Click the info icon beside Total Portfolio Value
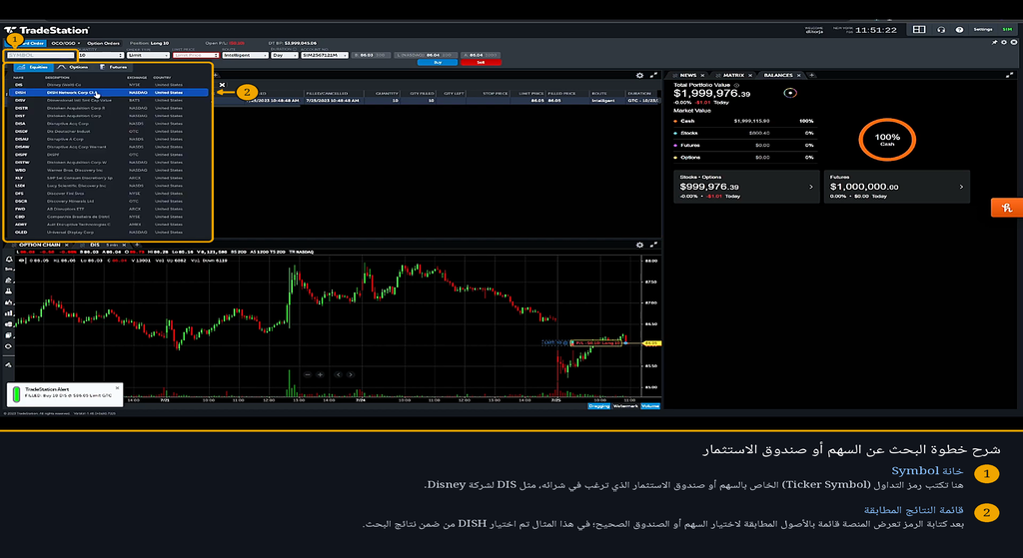Viewport: 1023px width, 558px height. tap(736, 85)
